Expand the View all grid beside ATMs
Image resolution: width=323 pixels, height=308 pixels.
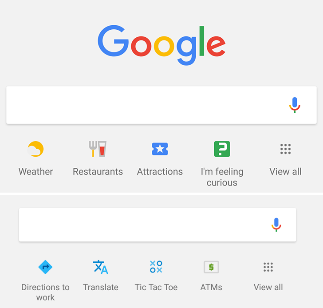point(268,267)
